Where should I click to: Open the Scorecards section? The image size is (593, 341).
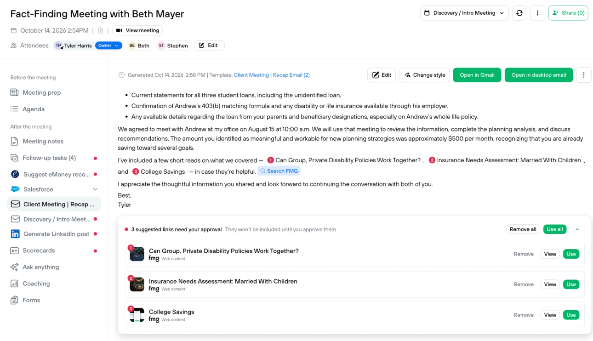[x=39, y=250]
